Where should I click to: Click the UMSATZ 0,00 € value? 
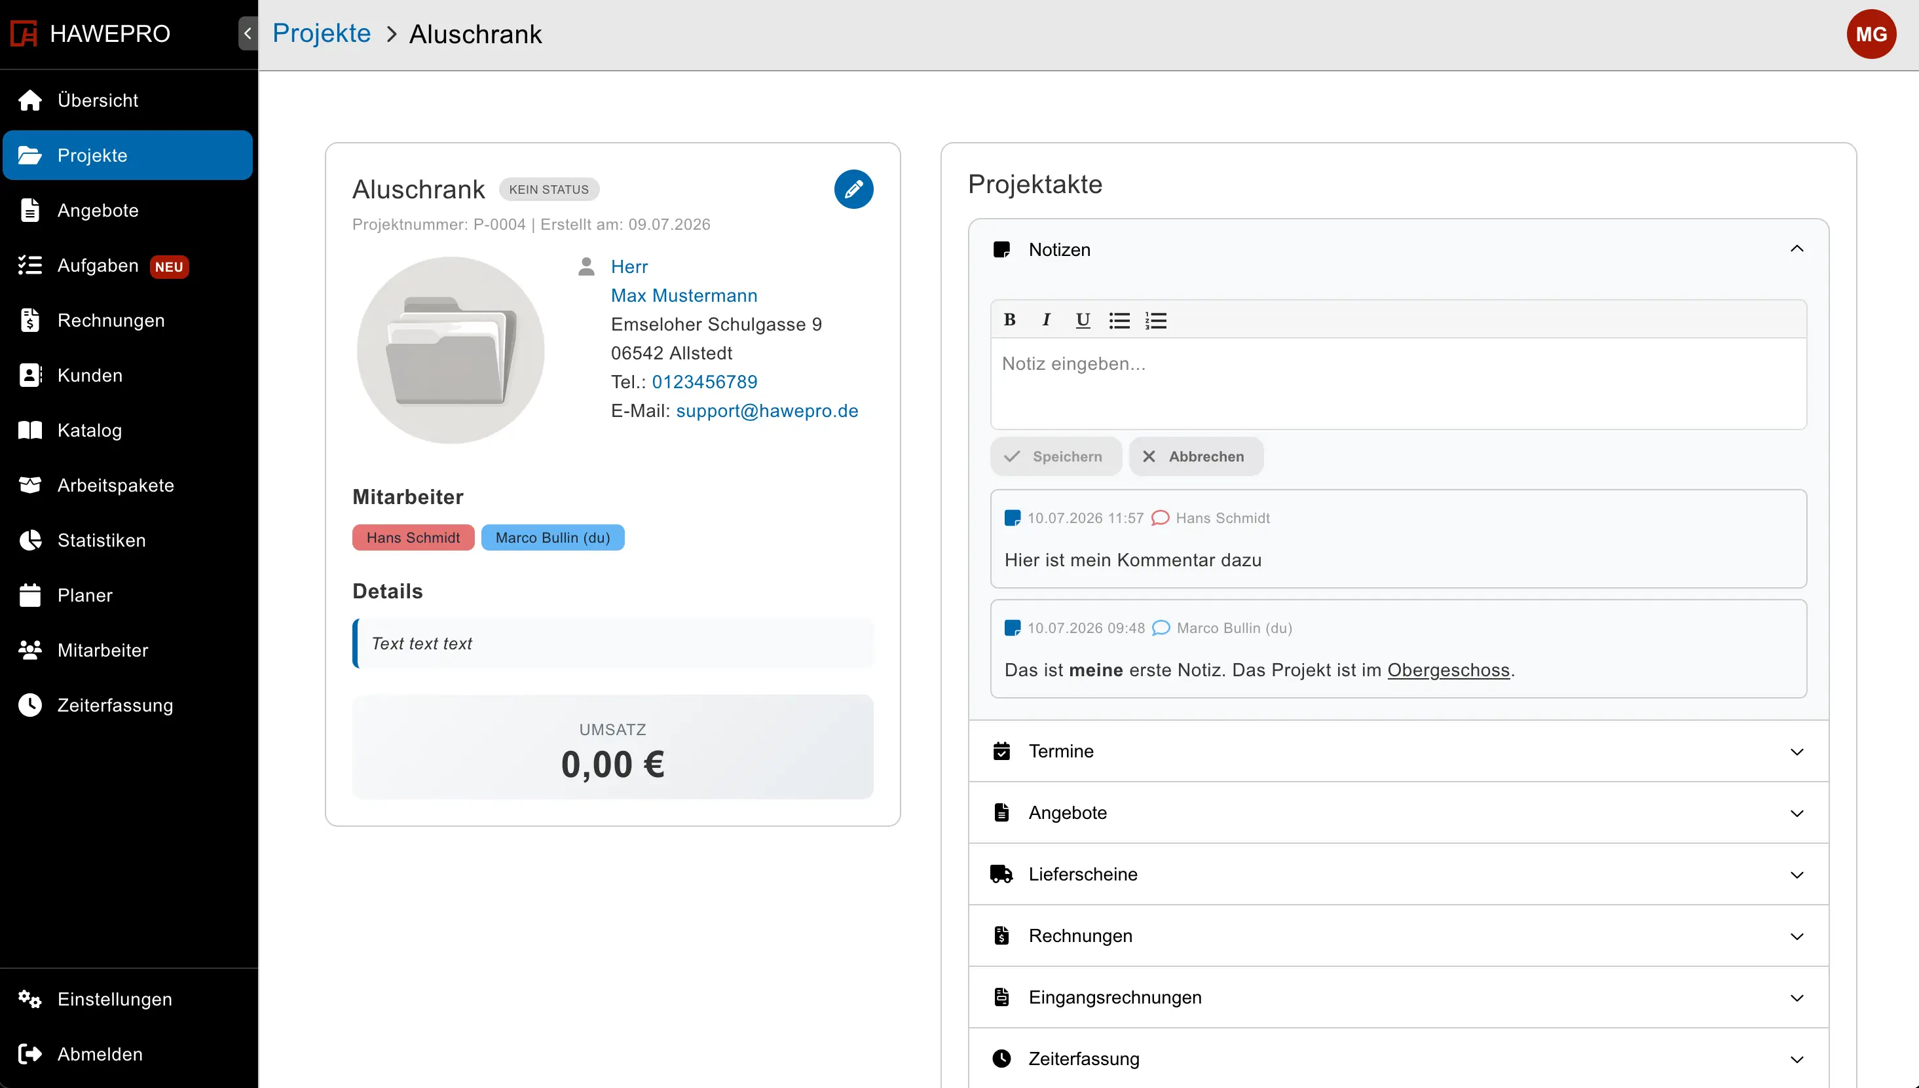[x=613, y=765]
